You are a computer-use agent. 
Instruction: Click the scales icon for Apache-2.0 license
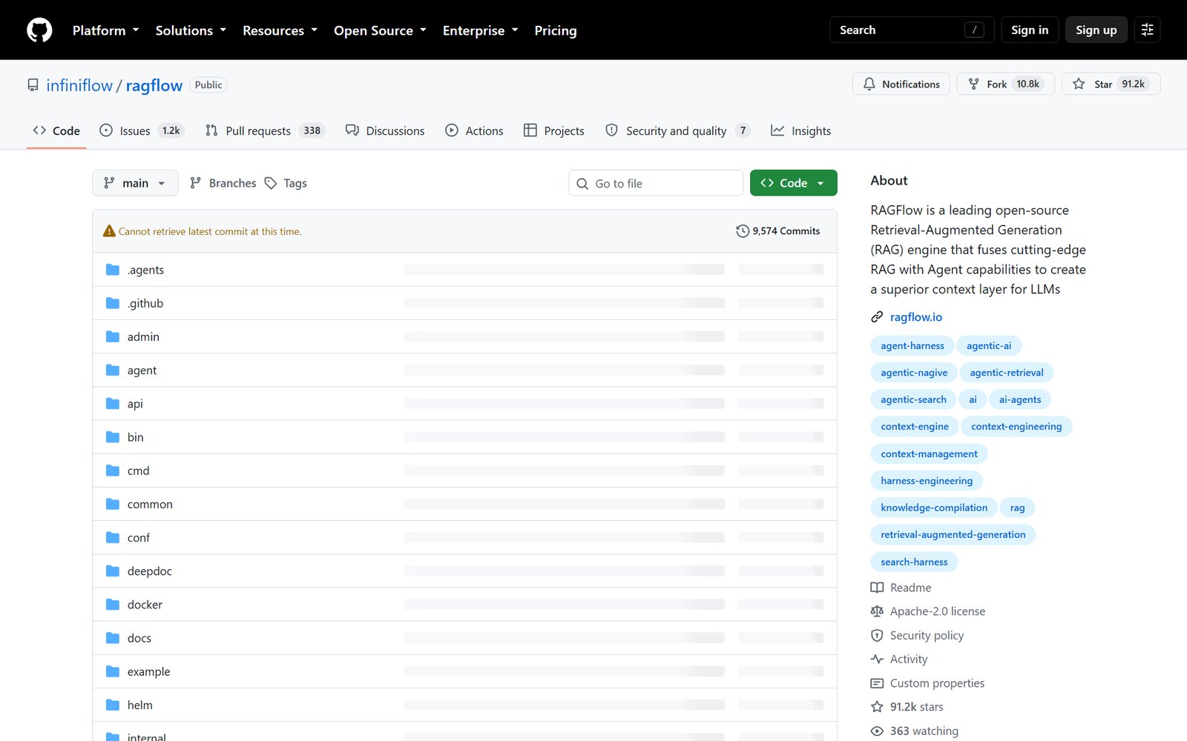877,611
